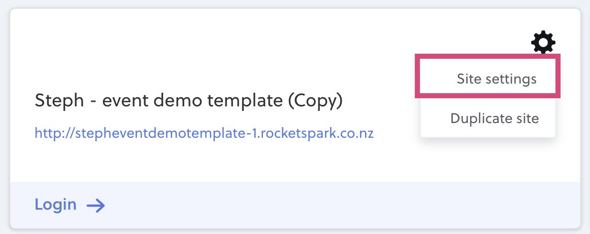This screenshot has width=590, height=234.
Task: Click the gear settings icon
Action: (543, 43)
